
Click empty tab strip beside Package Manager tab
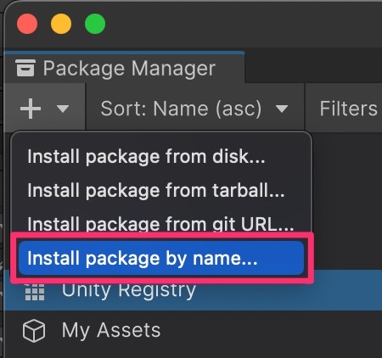tap(313, 65)
